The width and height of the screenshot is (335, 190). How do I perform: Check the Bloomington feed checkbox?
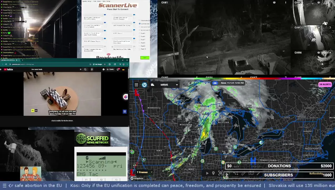[x=83, y=15]
